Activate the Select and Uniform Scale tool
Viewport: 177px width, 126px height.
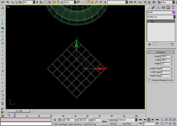click(62, 2)
